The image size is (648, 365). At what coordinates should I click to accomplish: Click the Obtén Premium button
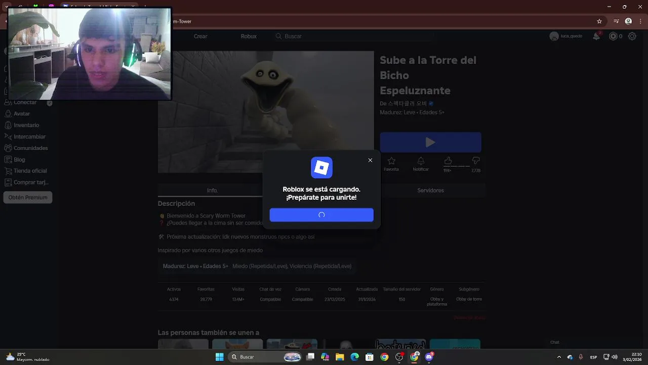[28, 197]
